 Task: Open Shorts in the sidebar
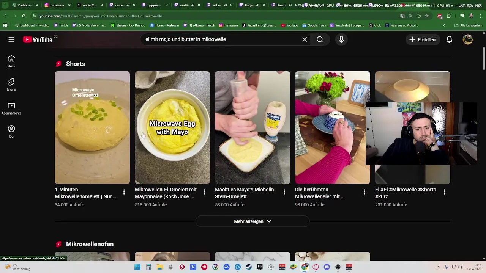point(11,85)
